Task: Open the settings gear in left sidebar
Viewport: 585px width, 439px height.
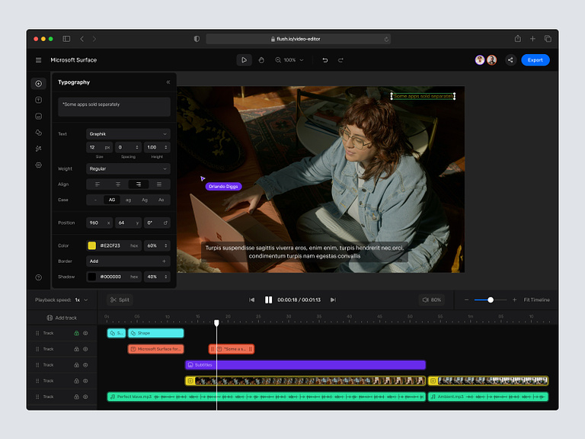Action: point(38,165)
